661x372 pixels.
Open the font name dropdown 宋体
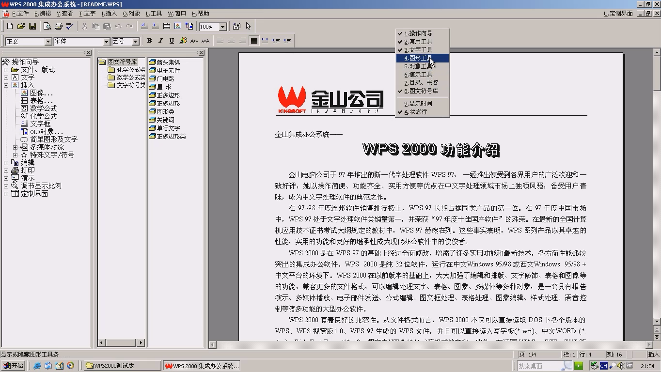coord(106,41)
